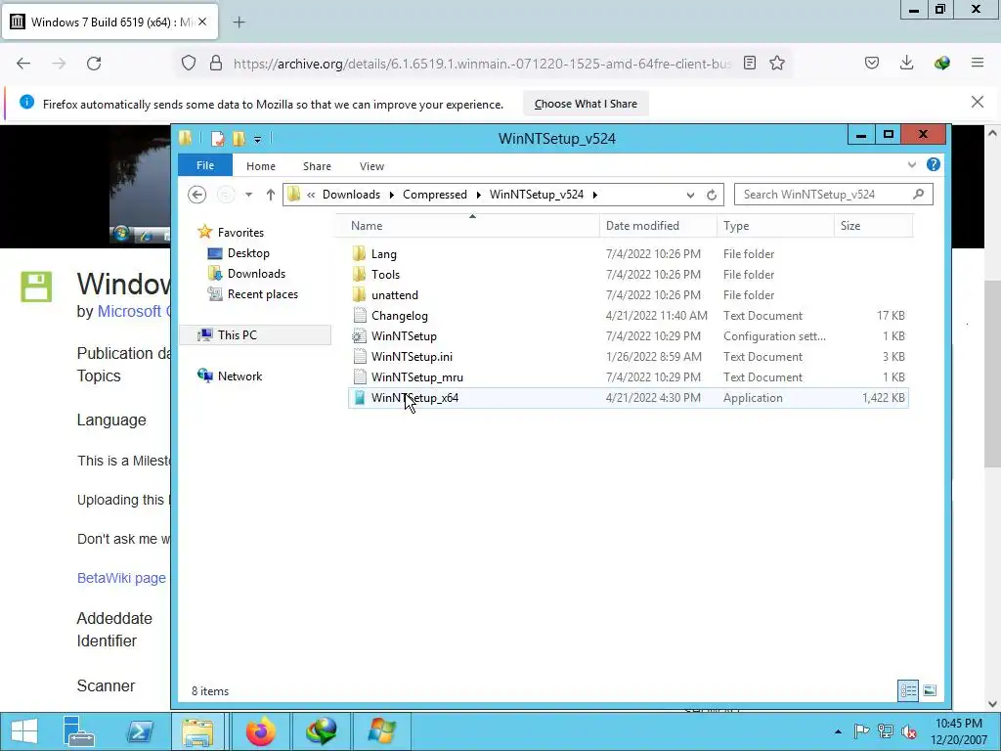Customize quick access toolbar dropdown
The height and width of the screenshot is (751, 1001).
[x=257, y=139]
